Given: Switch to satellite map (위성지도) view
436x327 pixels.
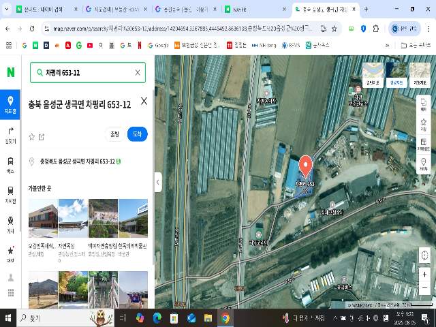Looking at the screenshot, I should pos(394,74).
